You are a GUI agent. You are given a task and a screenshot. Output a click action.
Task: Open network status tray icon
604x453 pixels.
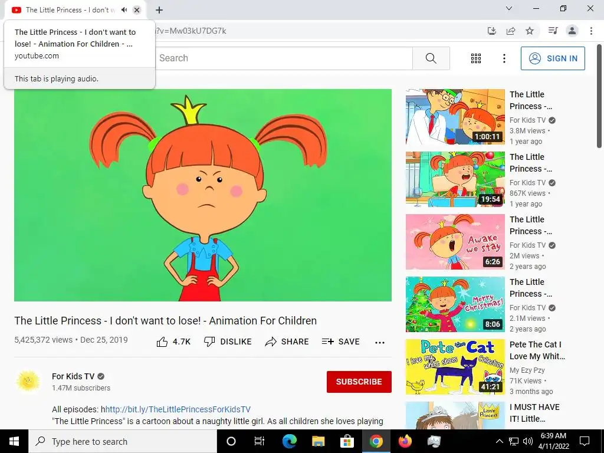[514, 441]
